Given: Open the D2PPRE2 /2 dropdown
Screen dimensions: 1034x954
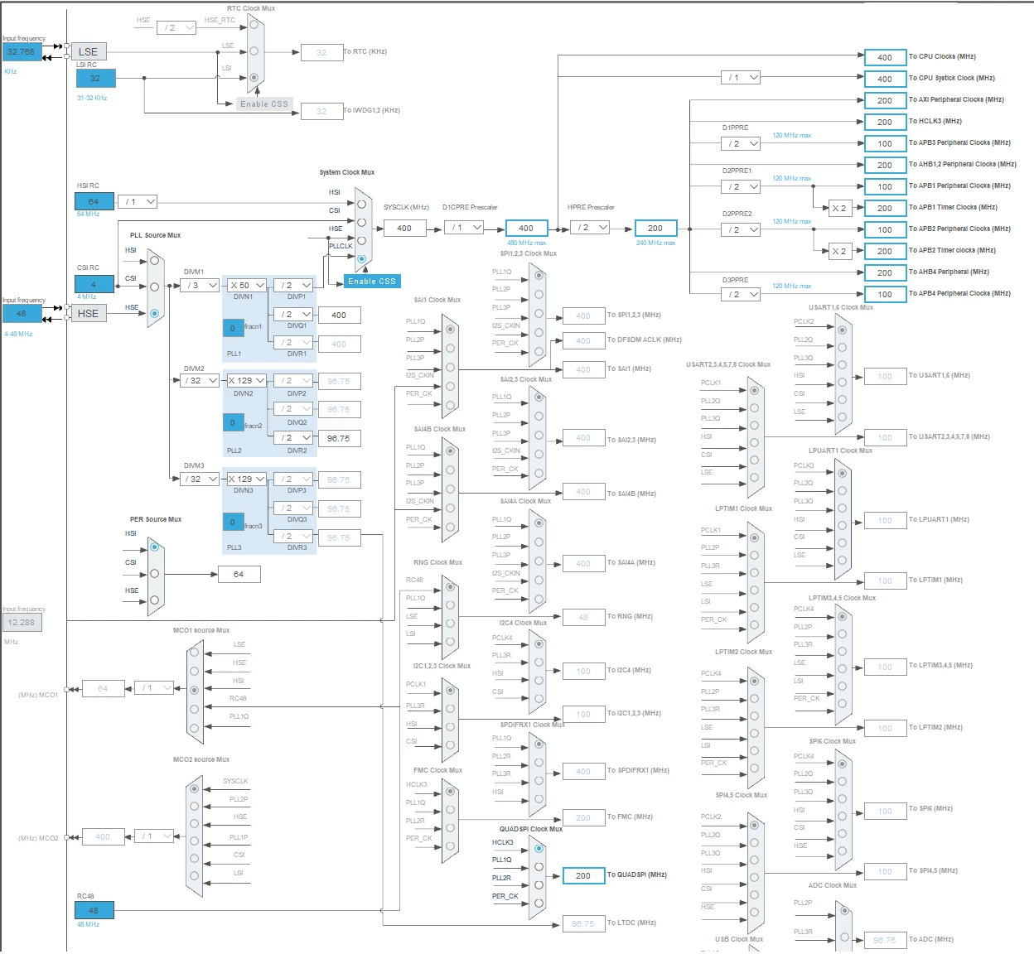Looking at the screenshot, I should pos(741,229).
